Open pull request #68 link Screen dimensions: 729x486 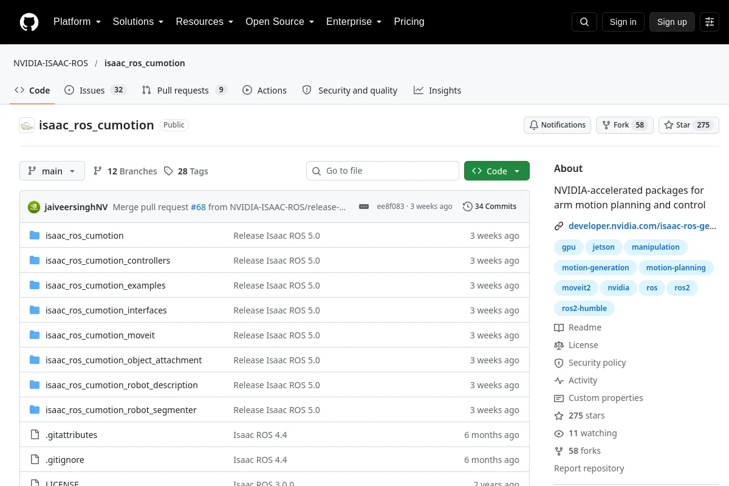198,207
